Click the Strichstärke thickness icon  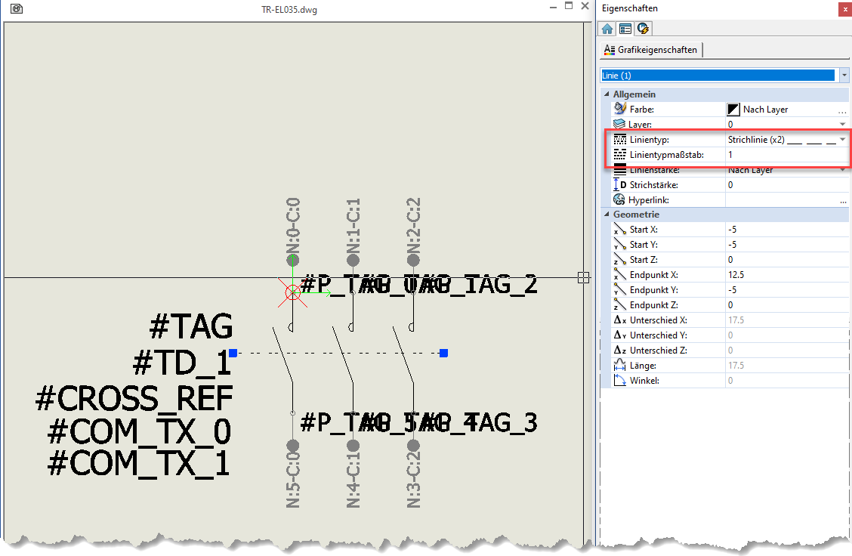point(621,185)
